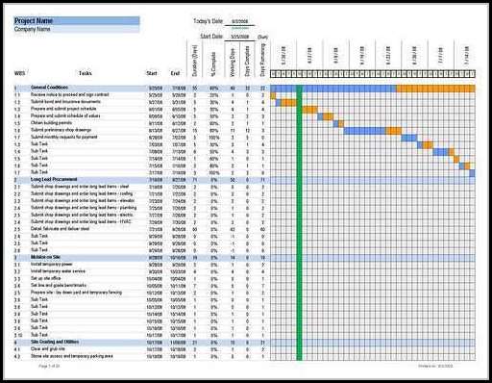Screen dimensions: 492x383
Task: Click Gantt bar for monthly requests for payment
Action: 409,138
